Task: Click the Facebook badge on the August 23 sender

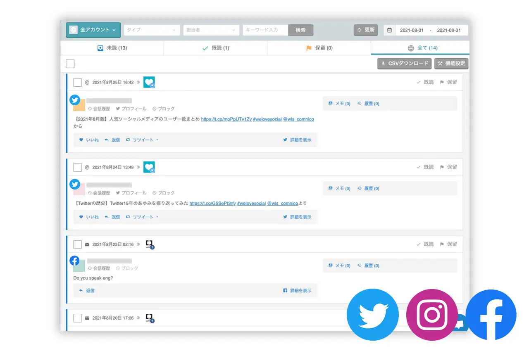Action: click(x=75, y=261)
